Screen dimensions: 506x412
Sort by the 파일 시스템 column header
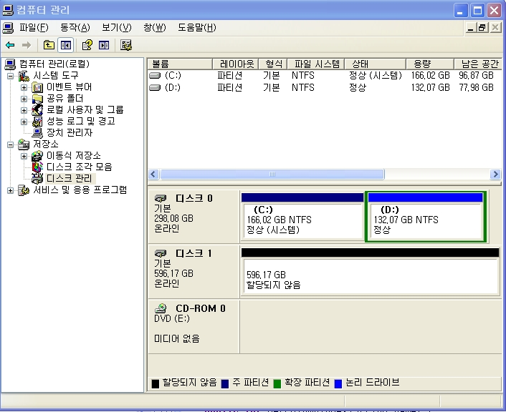(315, 64)
